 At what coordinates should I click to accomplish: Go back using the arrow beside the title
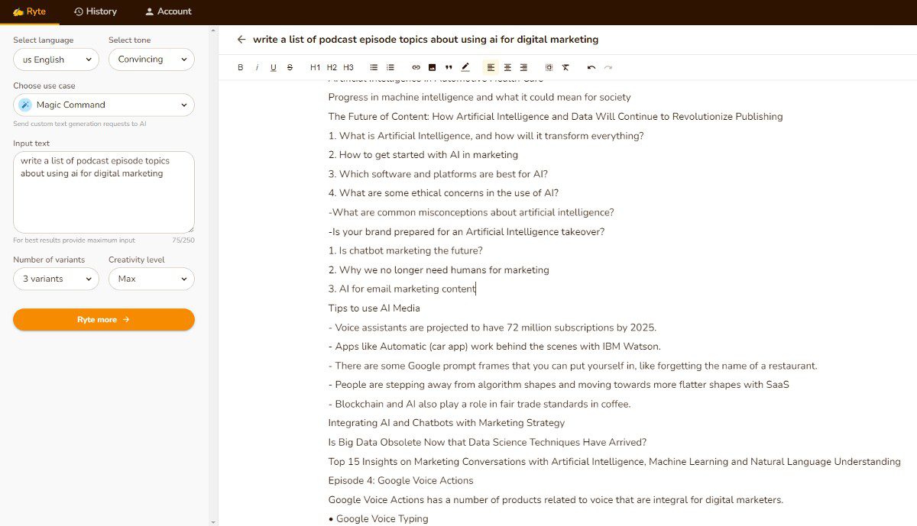241,39
